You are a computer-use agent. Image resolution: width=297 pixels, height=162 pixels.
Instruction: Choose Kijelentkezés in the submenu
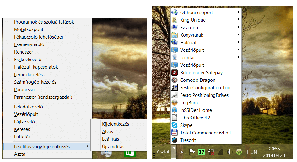[x=115, y=124]
